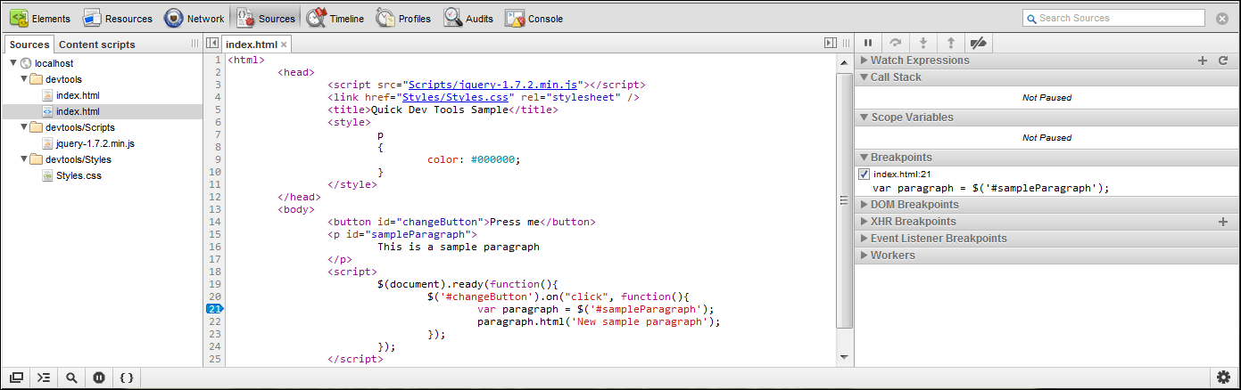Select the highlighted index.html file
1241x390 pixels.
pos(78,111)
